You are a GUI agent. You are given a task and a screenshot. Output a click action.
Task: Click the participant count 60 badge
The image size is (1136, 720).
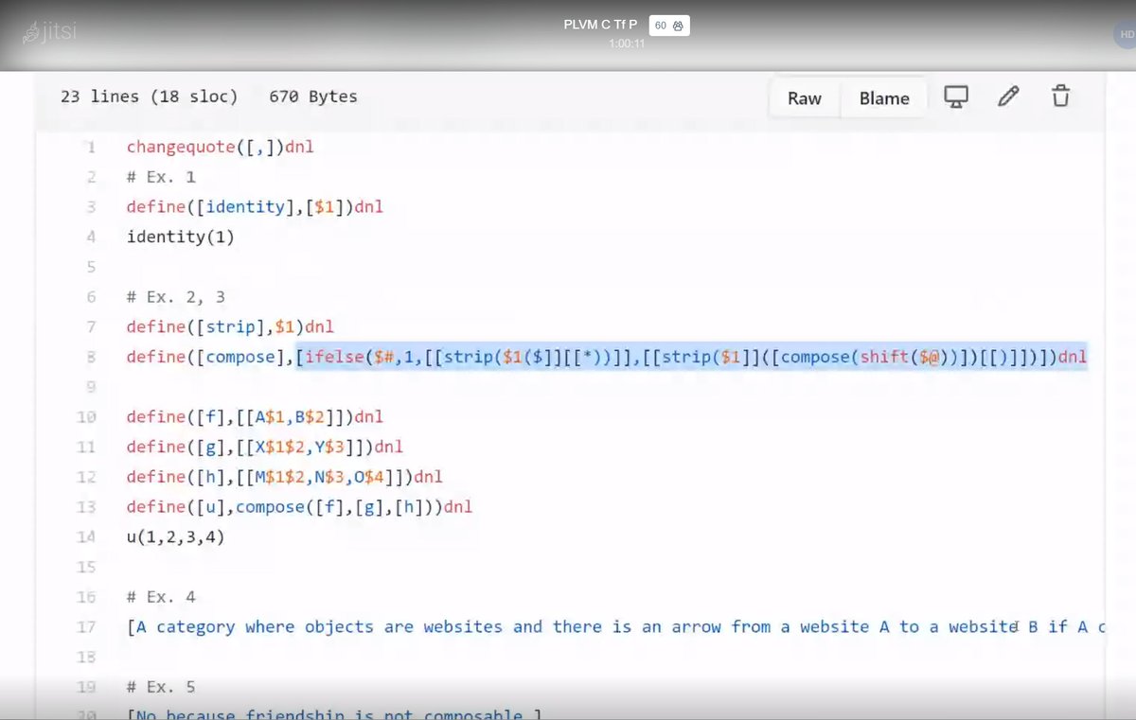tap(669, 26)
